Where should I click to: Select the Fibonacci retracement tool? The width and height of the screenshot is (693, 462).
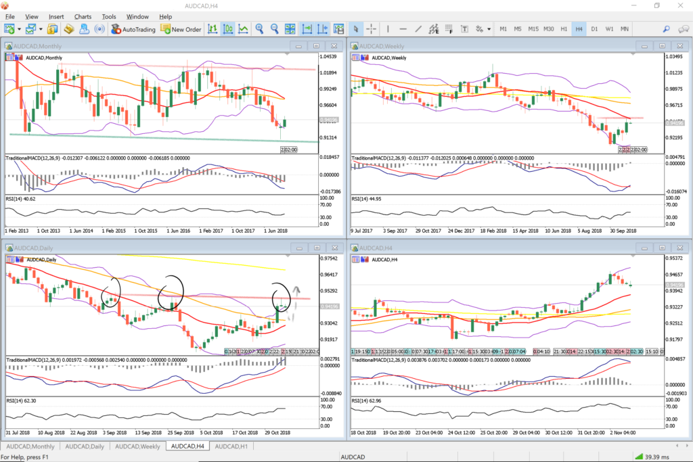pos(449,29)
